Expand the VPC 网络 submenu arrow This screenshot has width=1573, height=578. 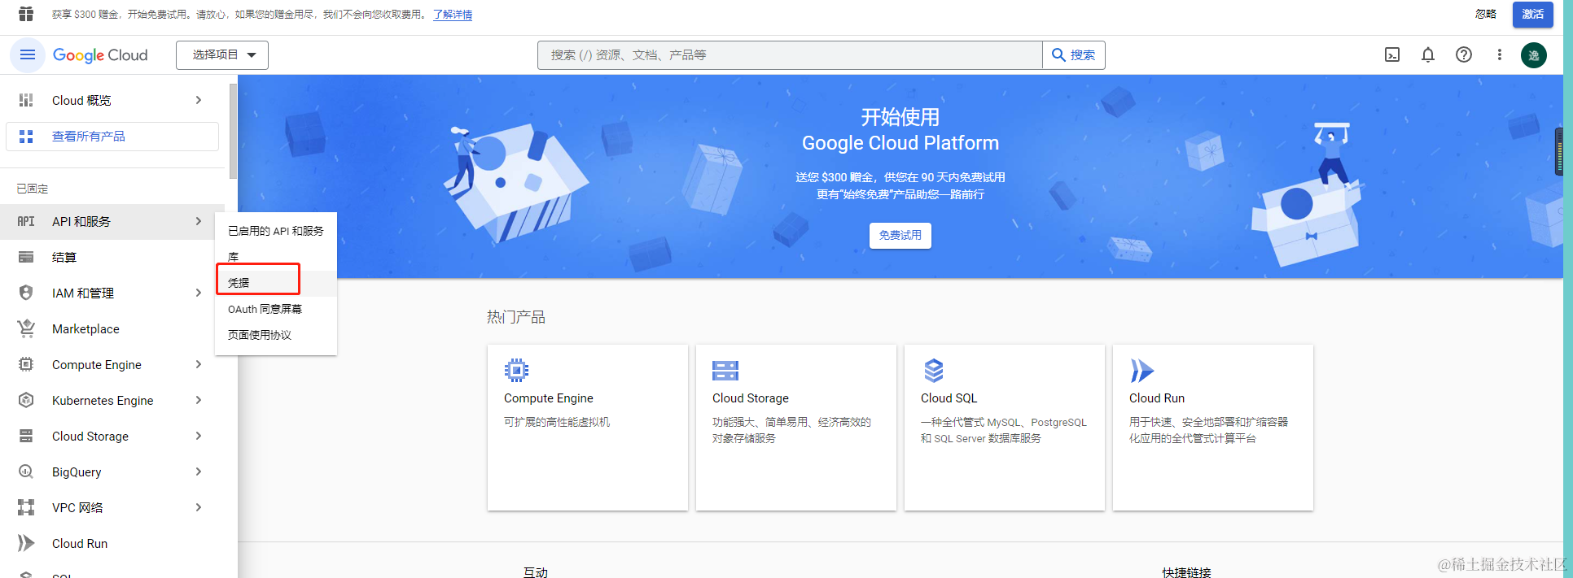198,507
